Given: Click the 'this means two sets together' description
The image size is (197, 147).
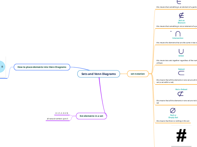Looking at the screenshot, I should point(177,62).
